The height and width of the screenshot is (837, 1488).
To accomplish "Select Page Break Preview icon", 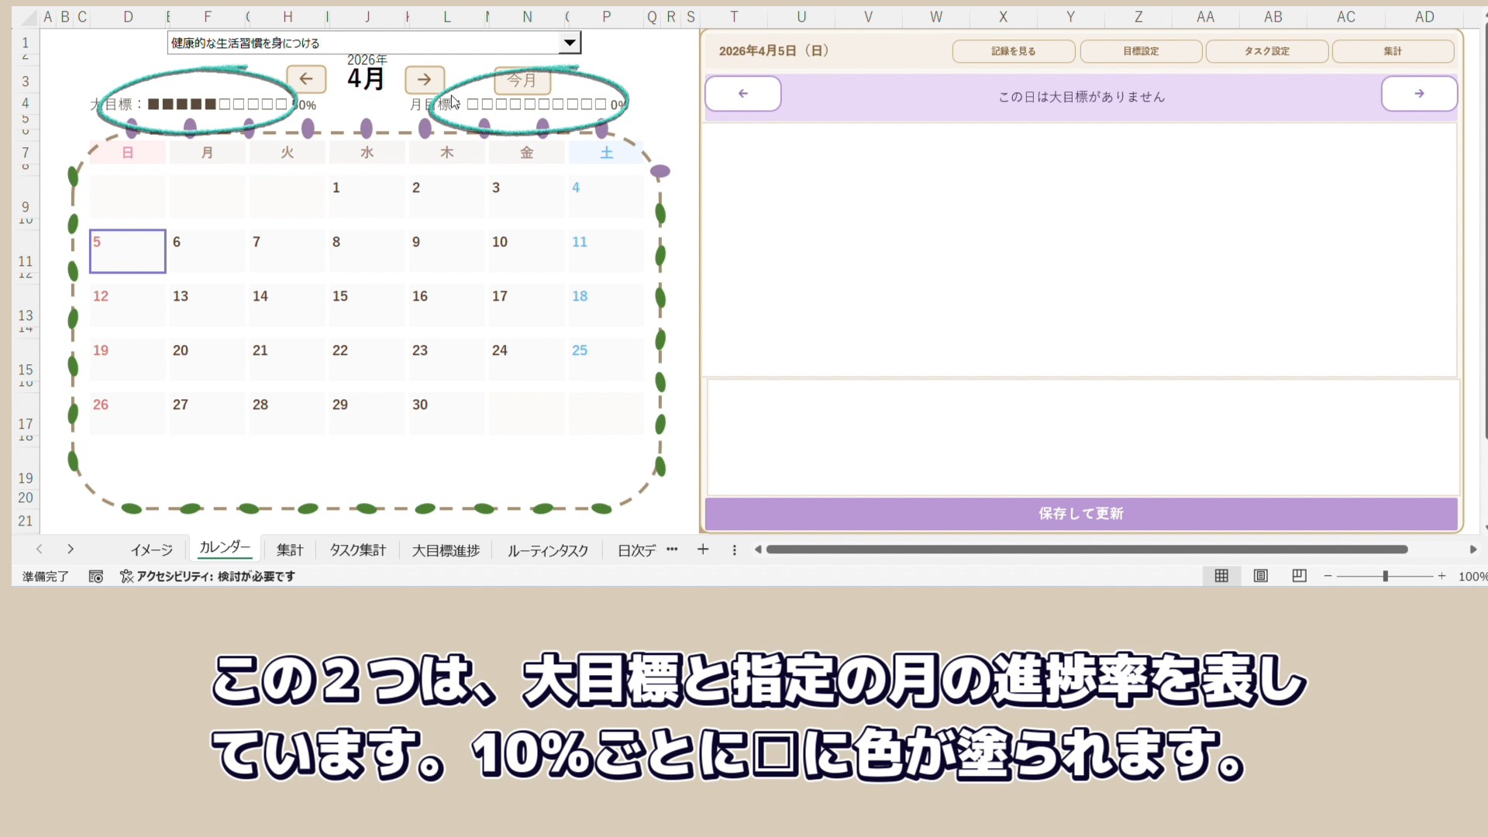I will 1300,576.
